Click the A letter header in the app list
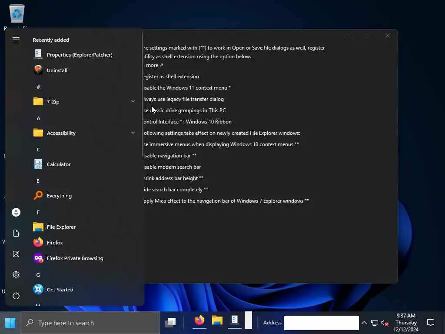 38,118
